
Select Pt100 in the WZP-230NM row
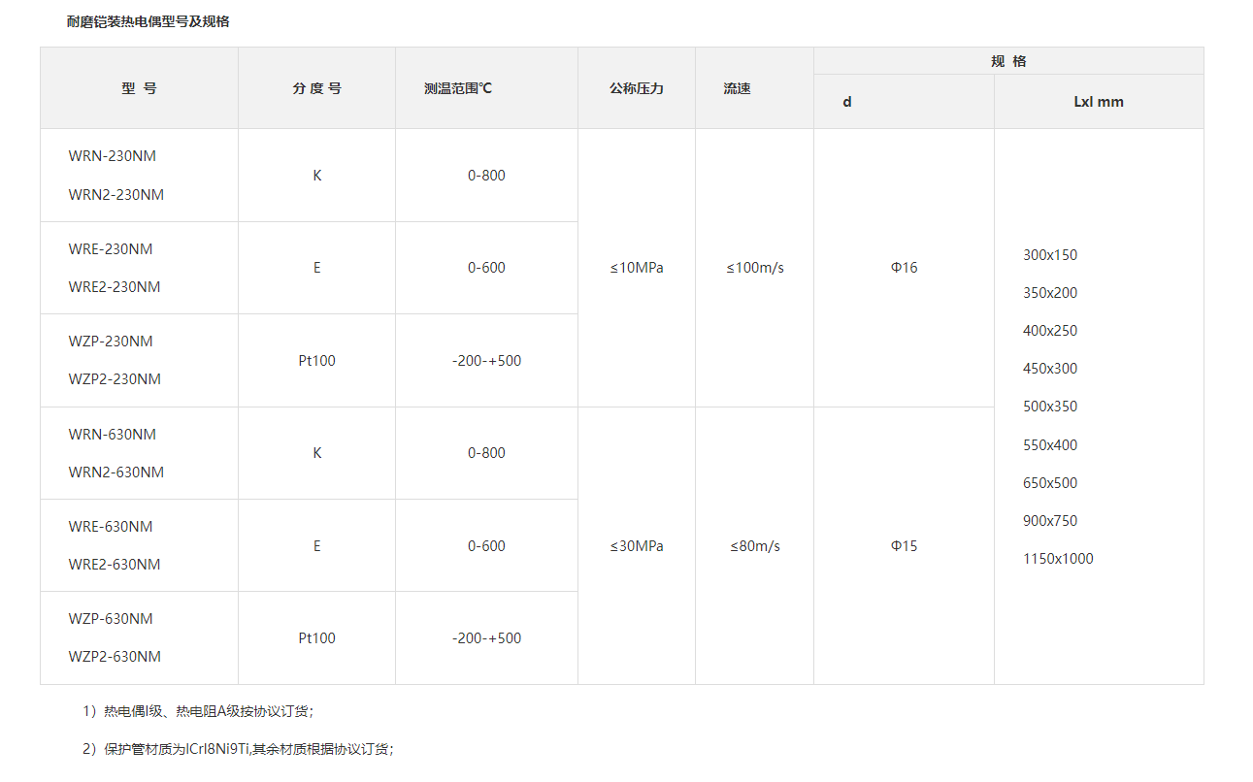point(316,361)
